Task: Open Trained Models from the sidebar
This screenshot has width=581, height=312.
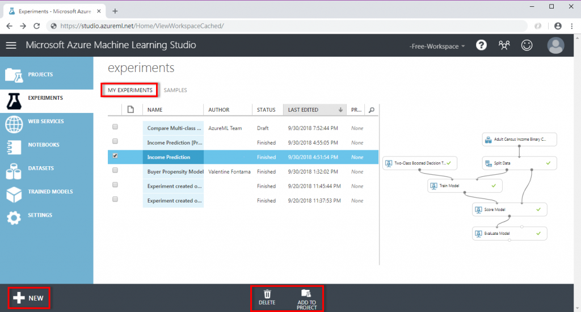Action: click(47, 194)
